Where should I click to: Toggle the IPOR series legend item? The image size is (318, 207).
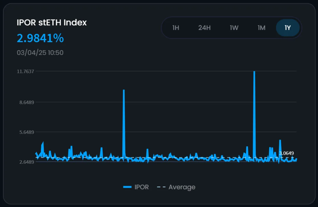[136, 187]
